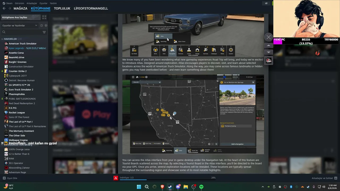Image resolution: width=340 pixels, height=191 pixels.
Task: Open the Oyunlar menu
Action: [43, 3]
